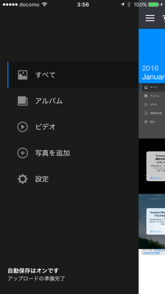Screen dimensions: 165x294
Task: Open the ビデオ menu item
Action: click(73, 127)
